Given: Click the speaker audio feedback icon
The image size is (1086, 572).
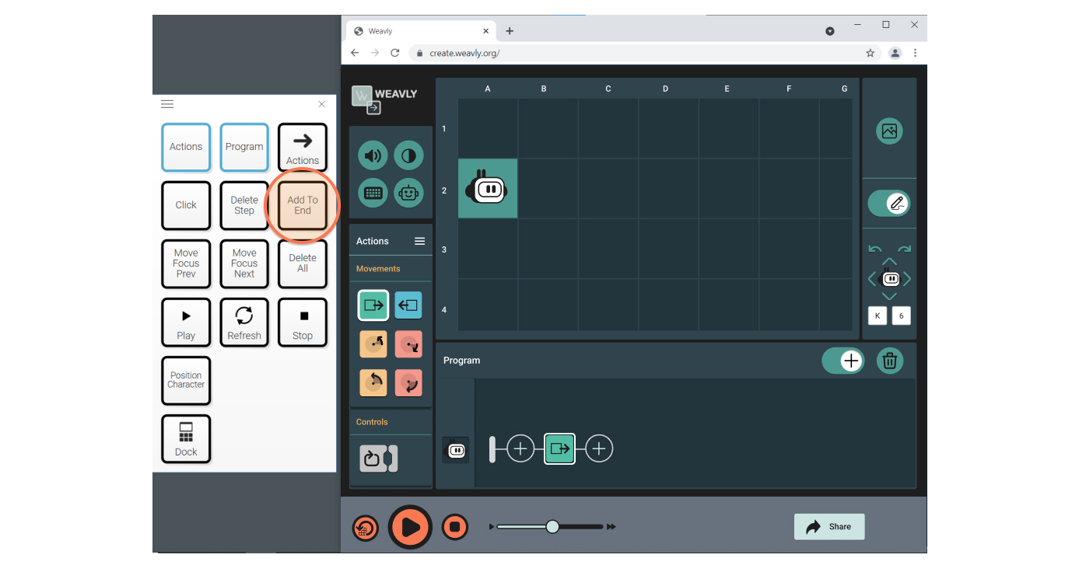Looking at the screenshot, I should point(373,155).
